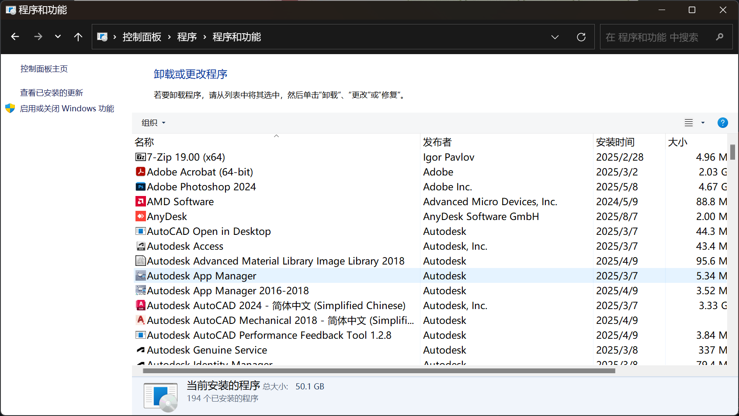Expand the chevron after 控制面板 breadcrumb
This screenshot has width=739, height=416.
coord(169,37)
